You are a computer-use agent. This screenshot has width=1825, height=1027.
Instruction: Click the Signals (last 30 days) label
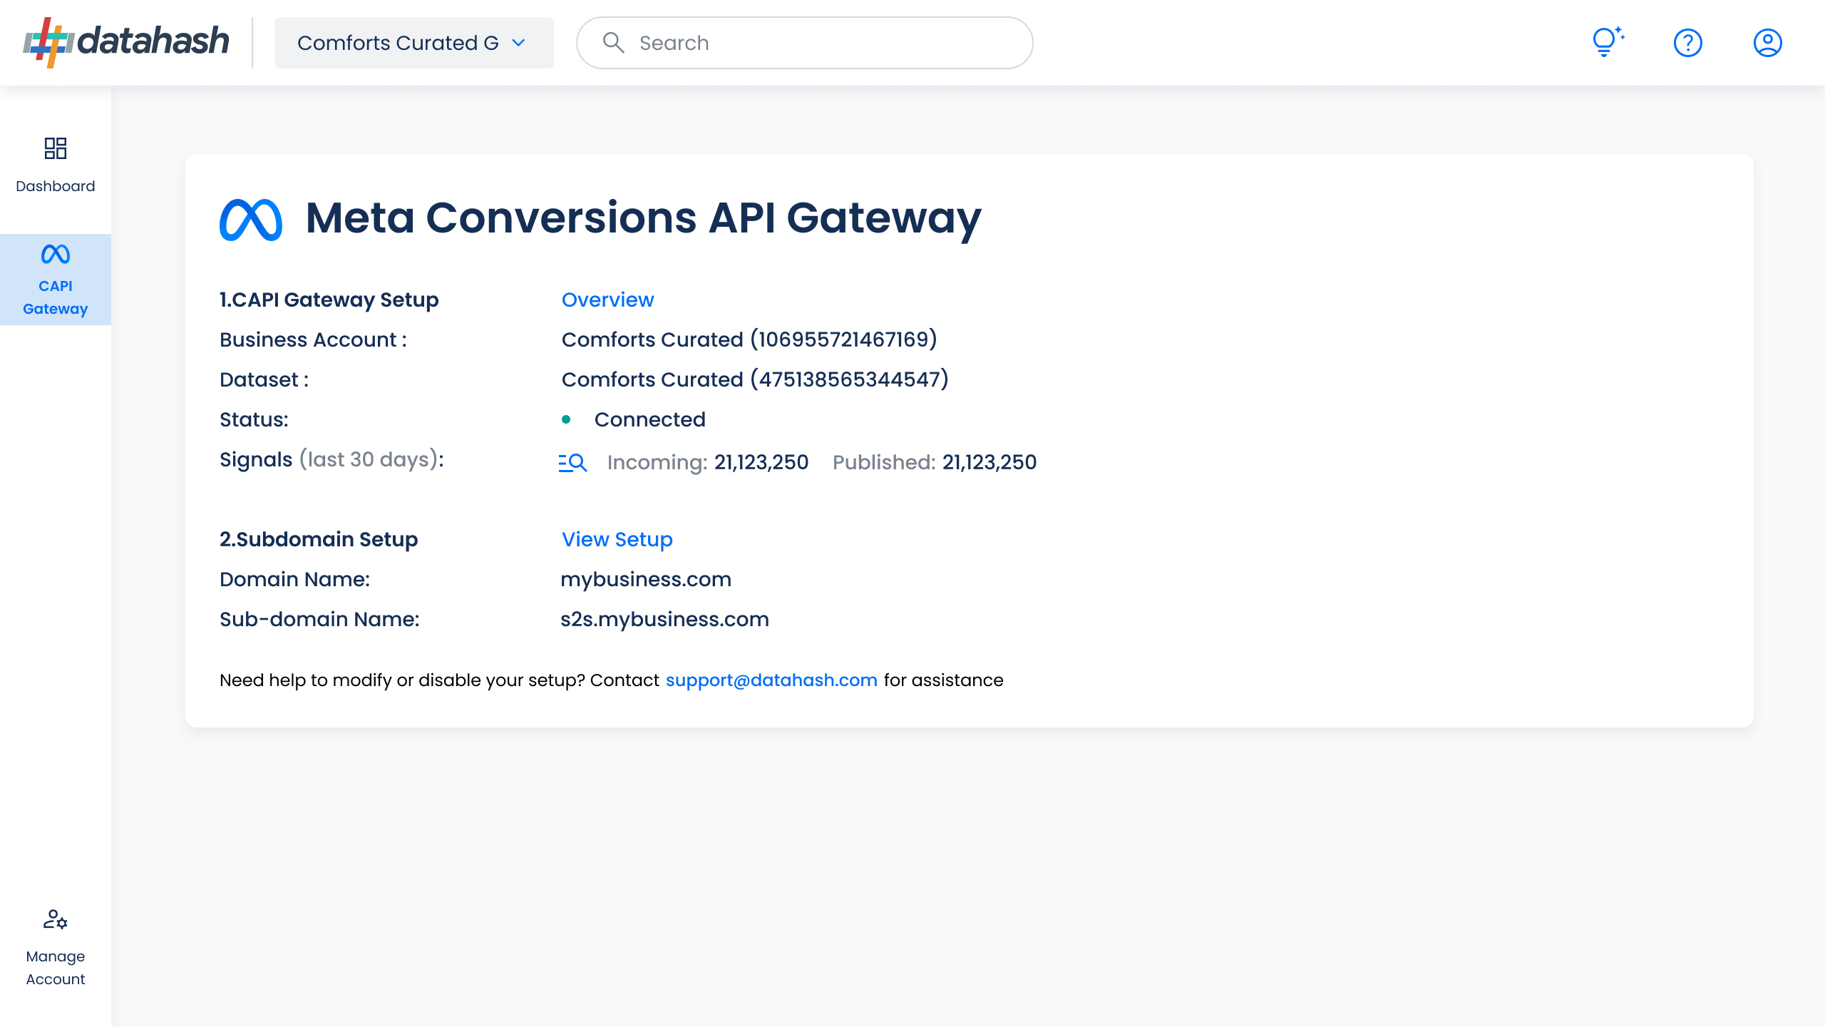click(331, 459)
